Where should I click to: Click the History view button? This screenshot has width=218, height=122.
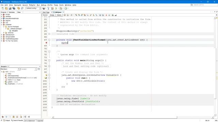(x=59, y=15)
